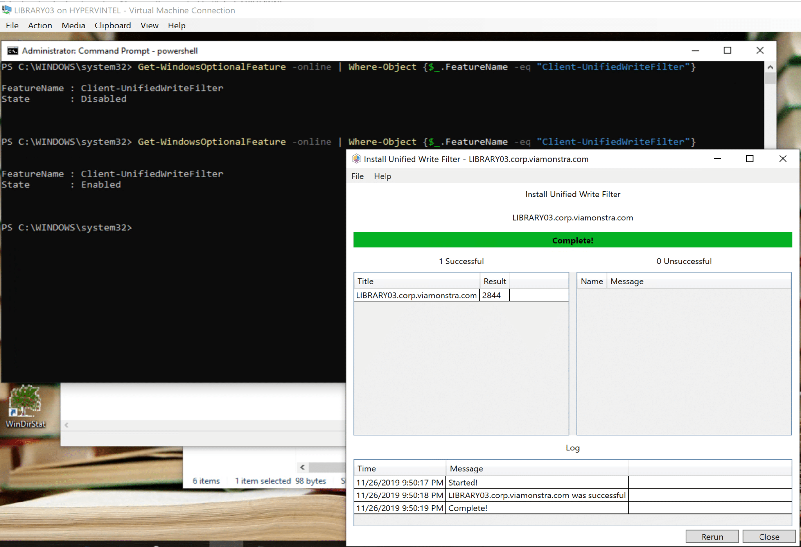Click the Rerun button
Viewport: 801px width, 547px height.
[x=712, y=536]
